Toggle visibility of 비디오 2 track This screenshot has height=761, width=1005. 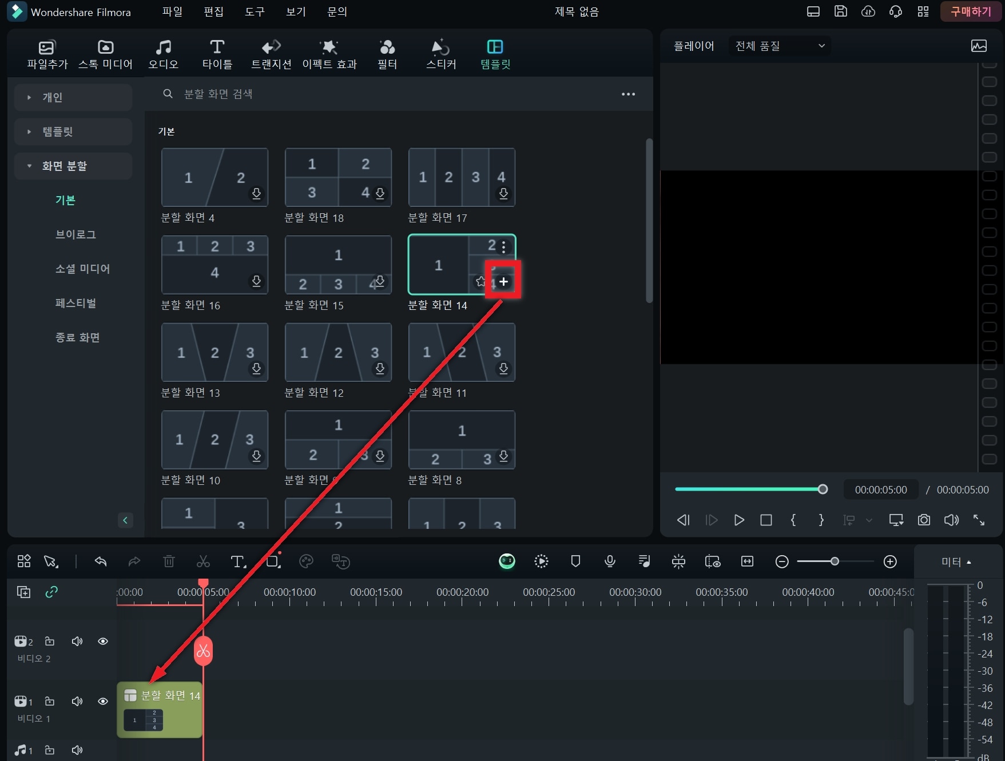103,641
